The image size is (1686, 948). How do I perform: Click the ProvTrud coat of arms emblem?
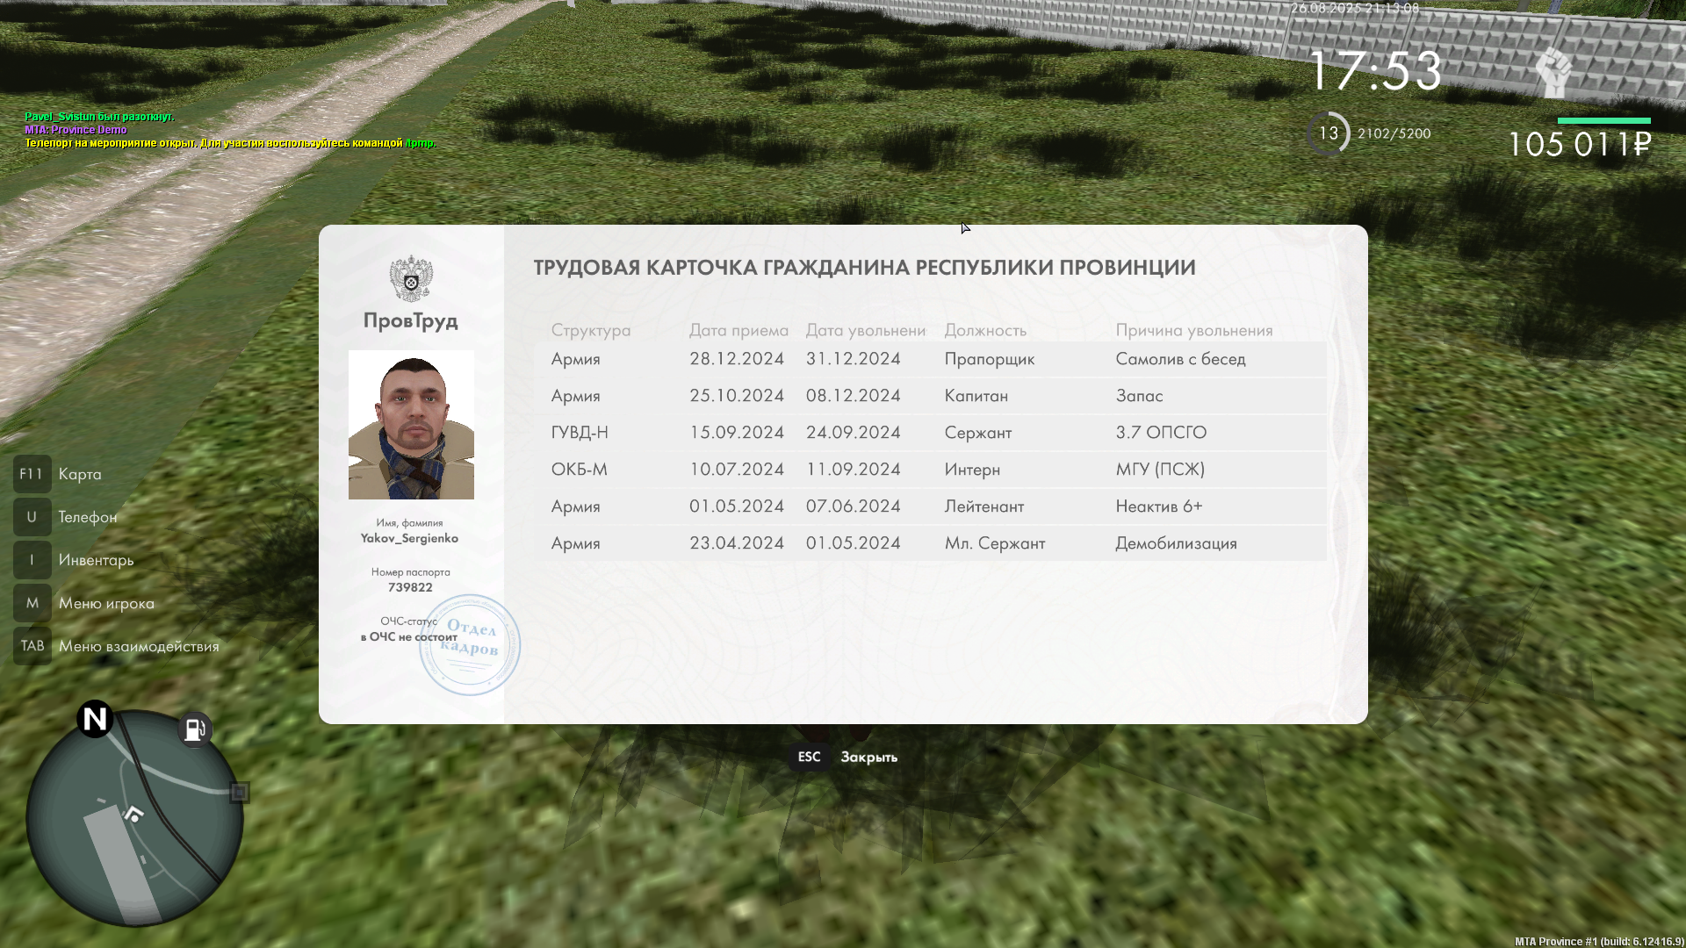pos(411,278)
